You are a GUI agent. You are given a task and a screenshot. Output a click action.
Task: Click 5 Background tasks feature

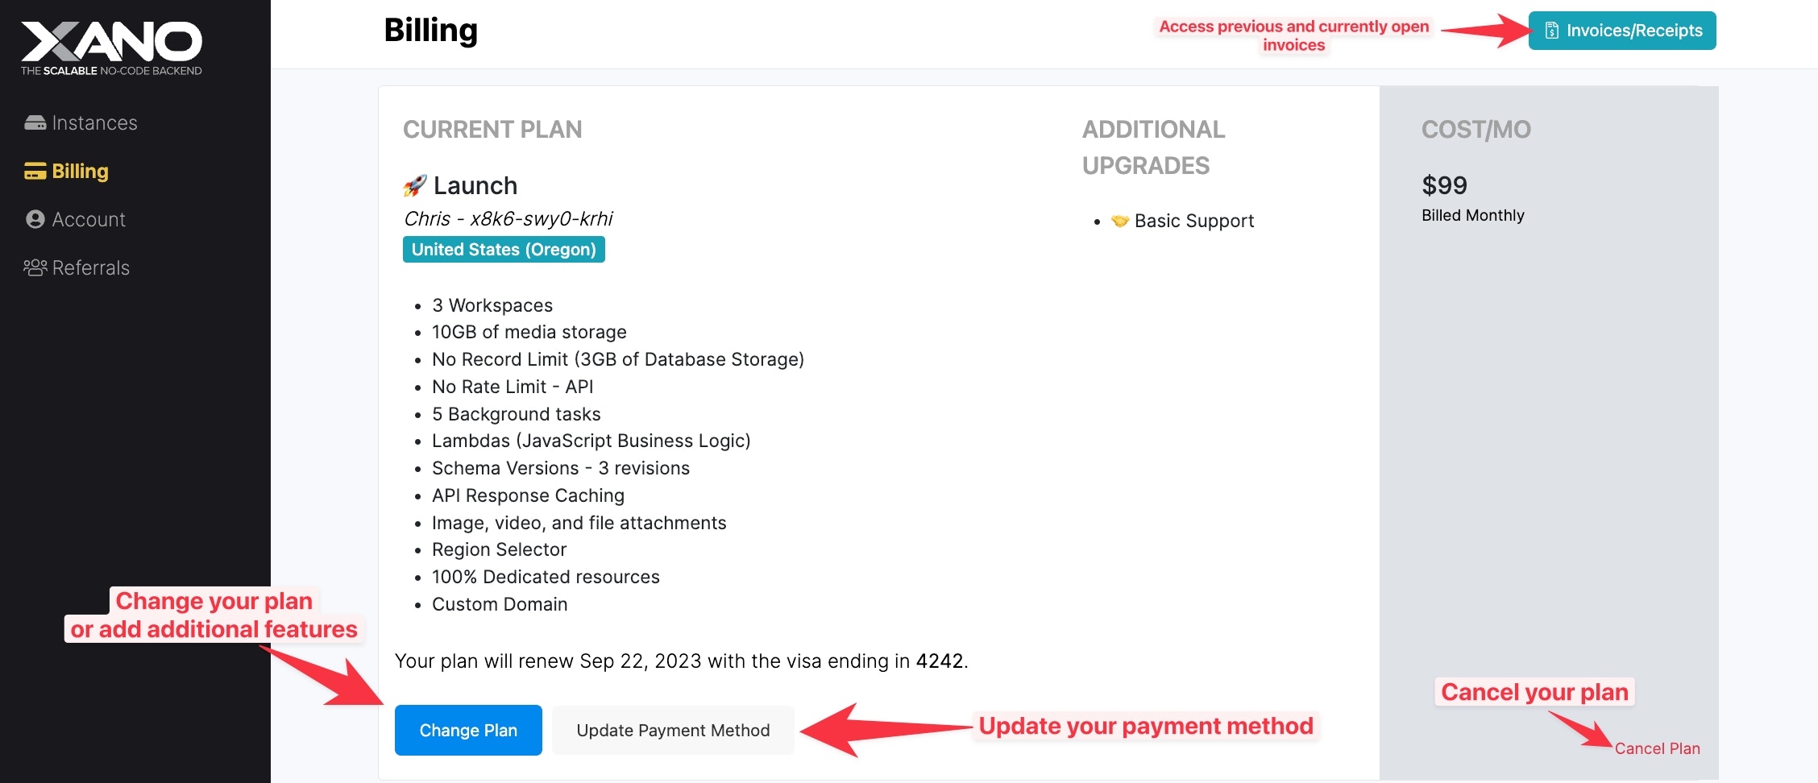(x=517, y=414)
